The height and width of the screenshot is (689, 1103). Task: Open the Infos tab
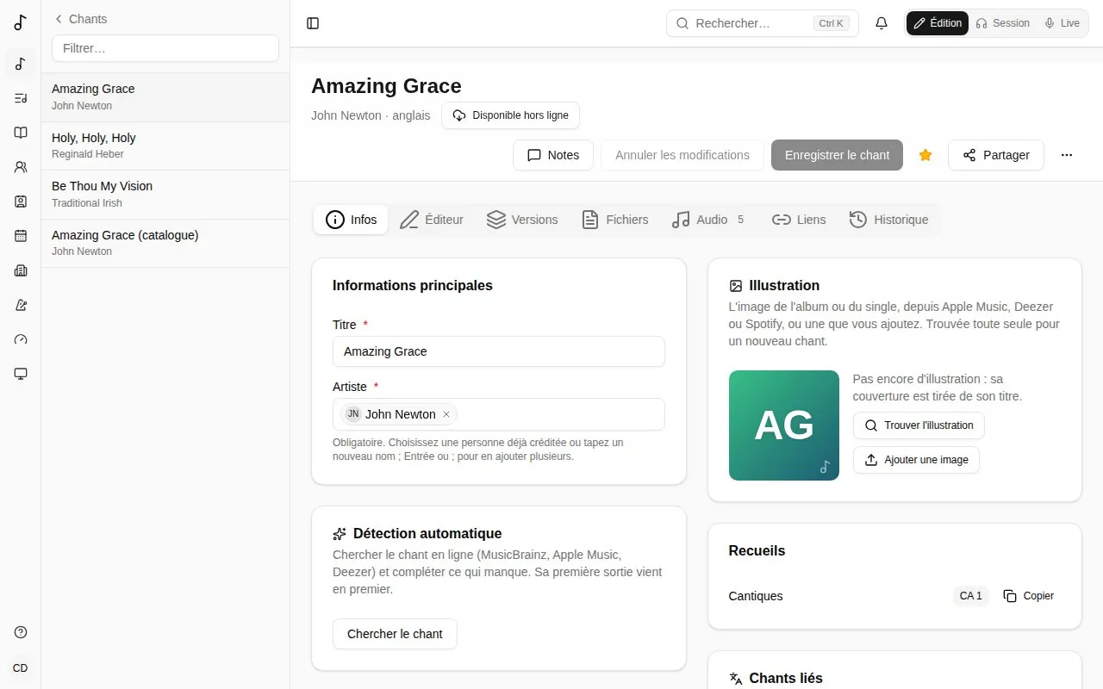[351, 220]
